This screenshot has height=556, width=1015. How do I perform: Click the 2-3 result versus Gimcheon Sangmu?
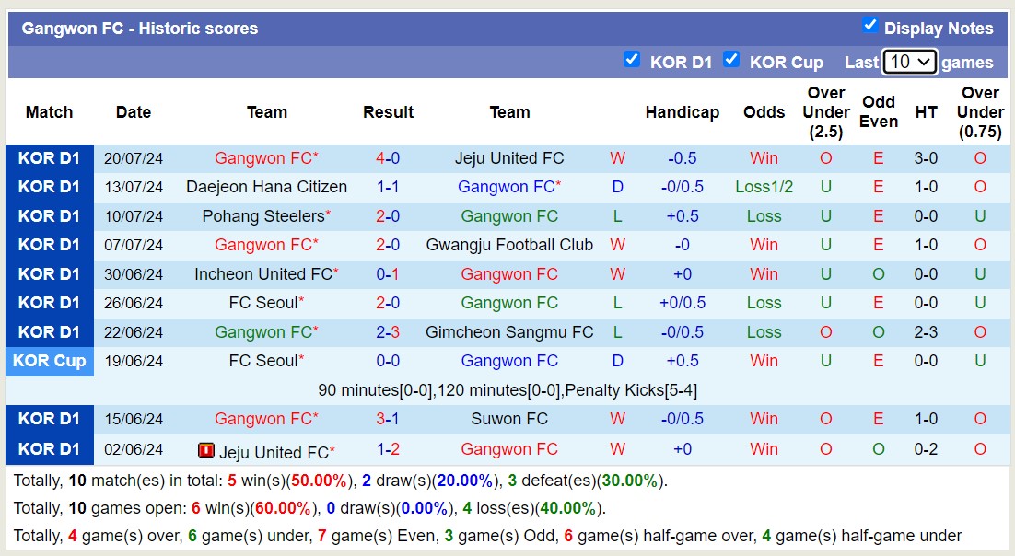click(388, 332)
